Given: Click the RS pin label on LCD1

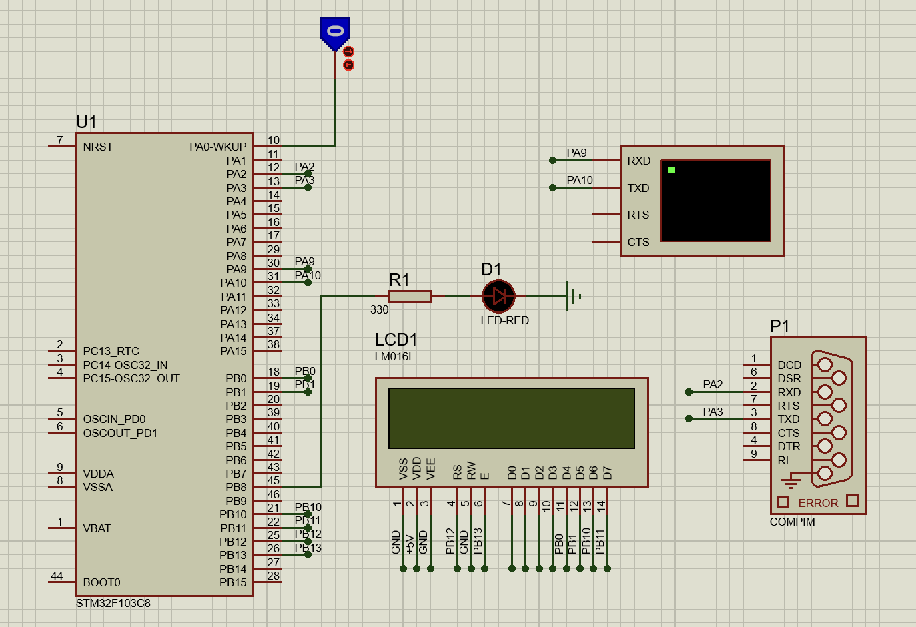Looking at the screenshot, I should (x=457, y=473).
